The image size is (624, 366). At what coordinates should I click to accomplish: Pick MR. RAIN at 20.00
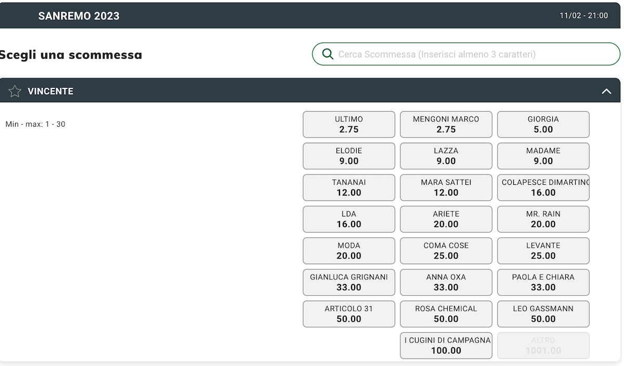coord(543,219)
